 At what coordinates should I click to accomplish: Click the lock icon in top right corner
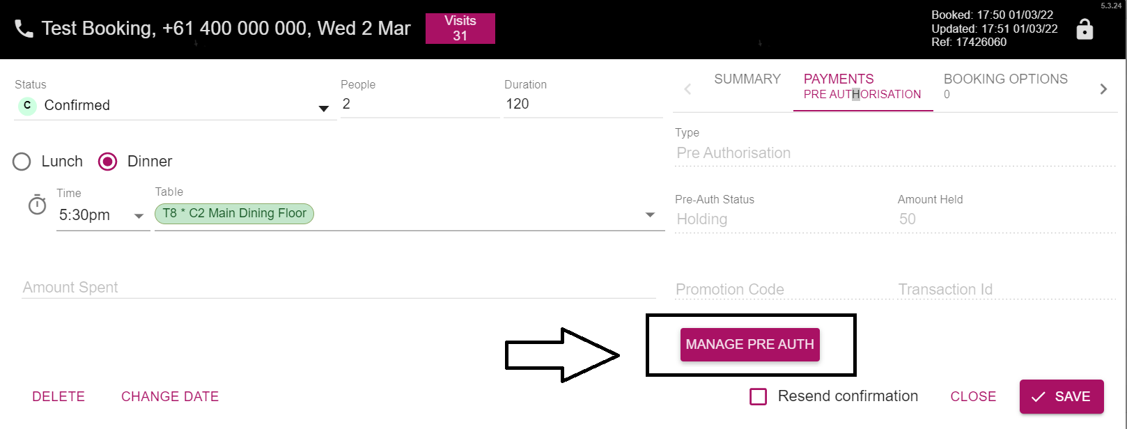point(1084,30)
